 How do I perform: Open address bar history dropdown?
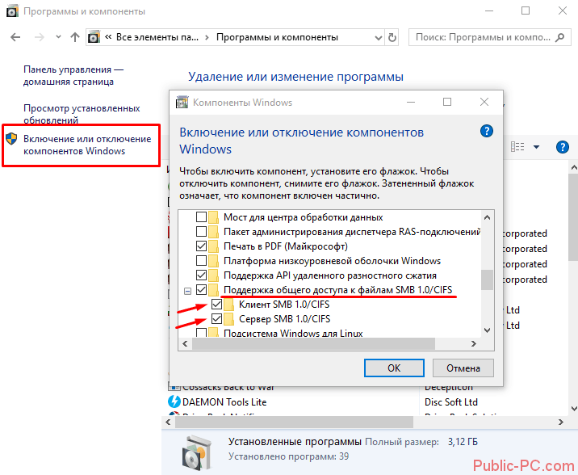pyautogui.click(x=379, y=38)
